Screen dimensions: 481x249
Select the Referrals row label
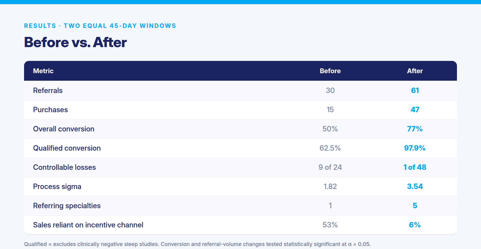click(48, 90)
